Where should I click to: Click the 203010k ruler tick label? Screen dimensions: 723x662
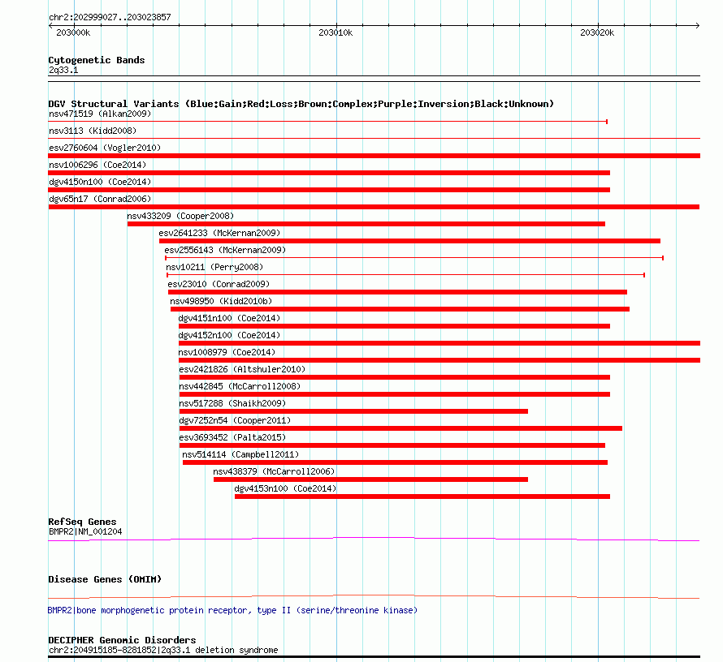pyautogui.click(x=336, y=32)
